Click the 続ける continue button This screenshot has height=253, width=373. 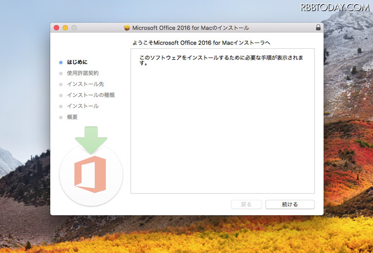(290, 204)
